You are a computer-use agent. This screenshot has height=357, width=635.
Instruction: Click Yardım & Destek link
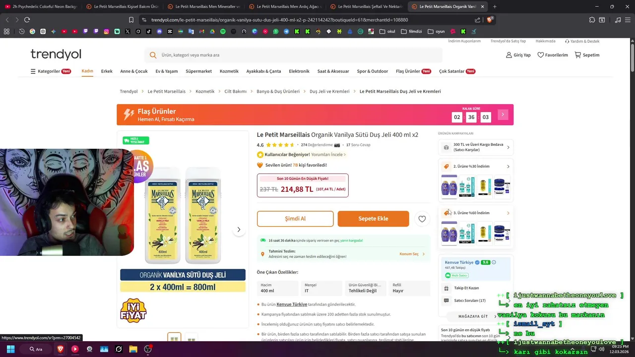(582, 41)
